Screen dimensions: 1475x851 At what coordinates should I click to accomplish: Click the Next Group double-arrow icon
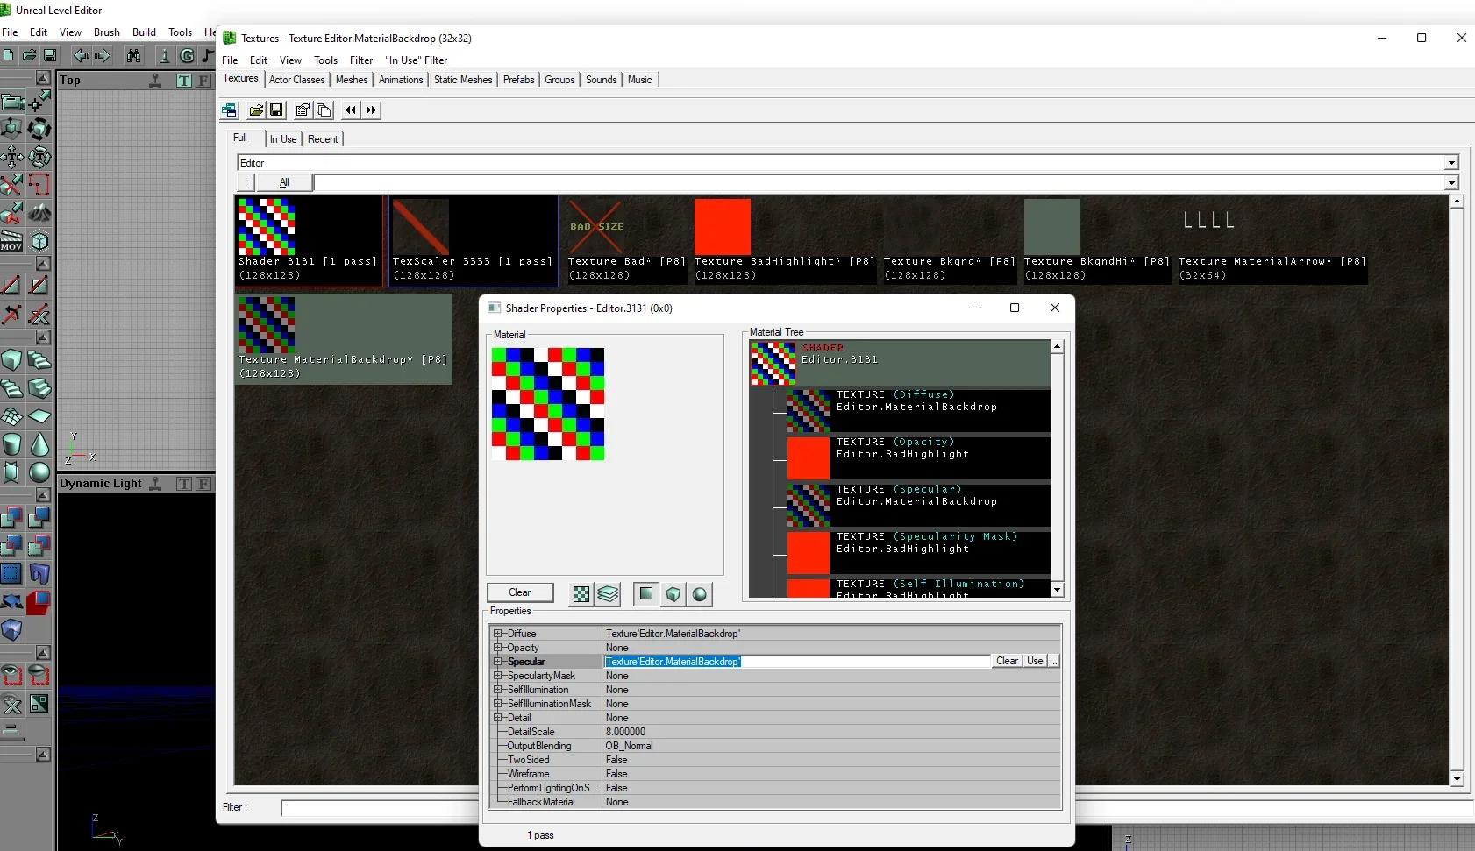(371, 110)
